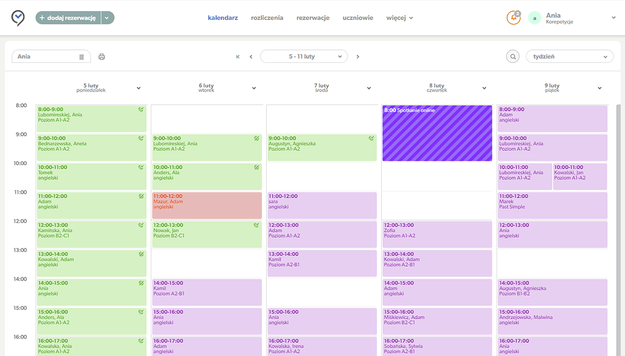This screenshot has width=625, height=356.
Task: Click the Ania user avatar icon
Action: click(534, 18)
